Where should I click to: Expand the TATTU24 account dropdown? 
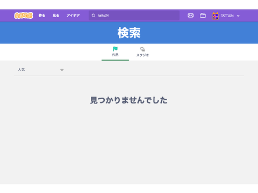tap(238, 16)
